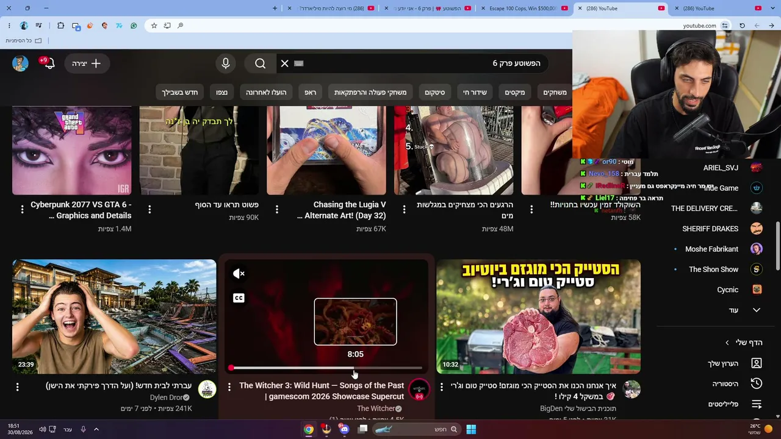Select the משחקים filter chip
The image size is (781, 439).
(x=555, y=92)
